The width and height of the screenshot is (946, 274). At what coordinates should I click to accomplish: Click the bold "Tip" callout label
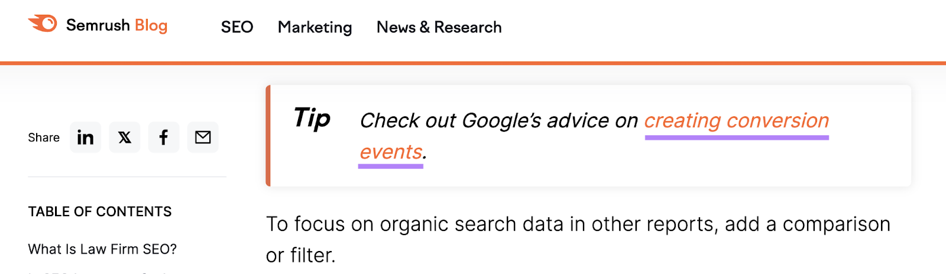312,118
